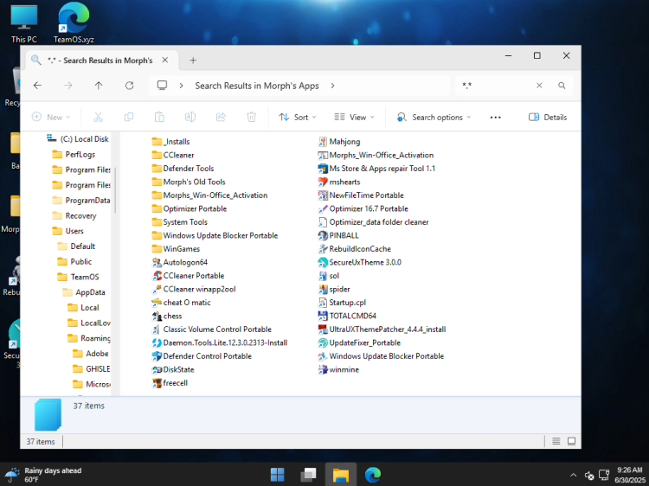The width and height of the screenshot is (649, 486).
Task: Click the Copy icon in toolbar
Action: (x=129, y=117)
